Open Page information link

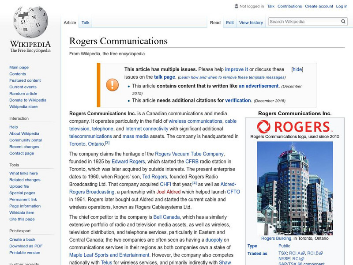25,206
